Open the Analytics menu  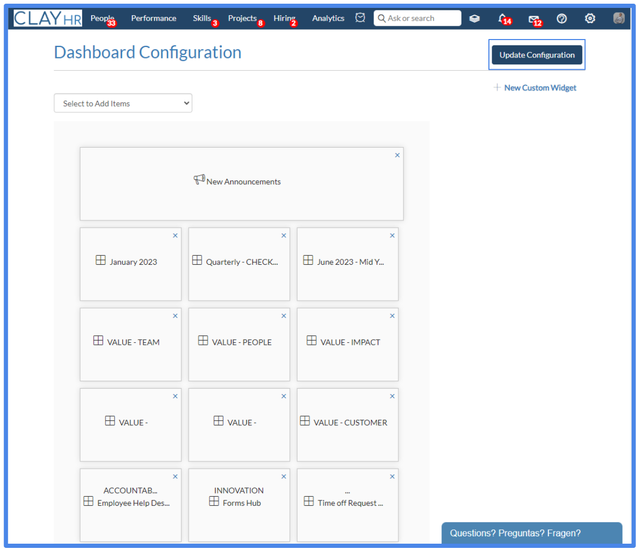click(328, 18)
